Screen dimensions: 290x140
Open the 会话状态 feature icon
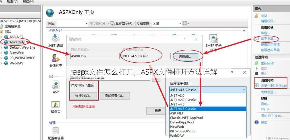click(56, 58)
